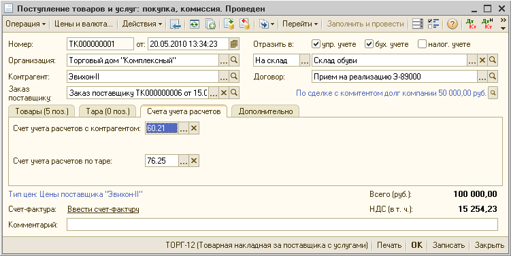
Task: Open Договор with its magnifier icon
Action: (493, 77)
